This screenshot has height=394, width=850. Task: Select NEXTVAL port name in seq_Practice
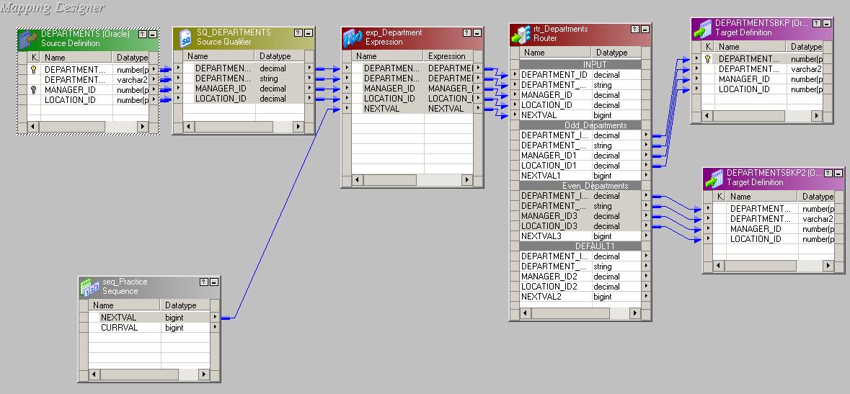coord(119,318)
